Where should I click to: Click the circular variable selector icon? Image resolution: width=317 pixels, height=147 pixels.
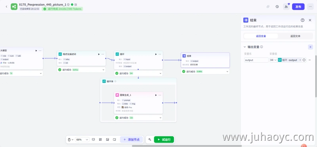click(x=304, y=60)
